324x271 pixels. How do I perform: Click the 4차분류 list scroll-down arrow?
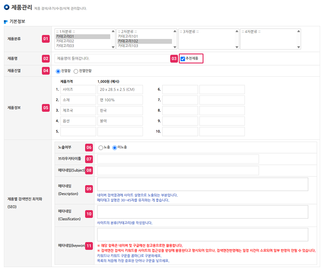tap(299, 47)
